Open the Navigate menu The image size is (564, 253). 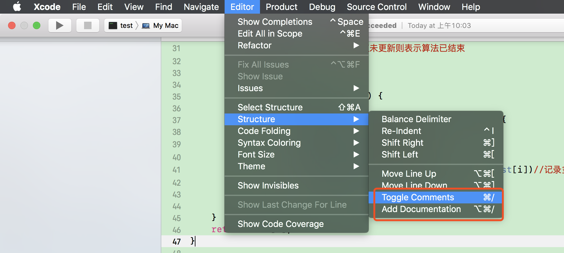tap(201, 7)
